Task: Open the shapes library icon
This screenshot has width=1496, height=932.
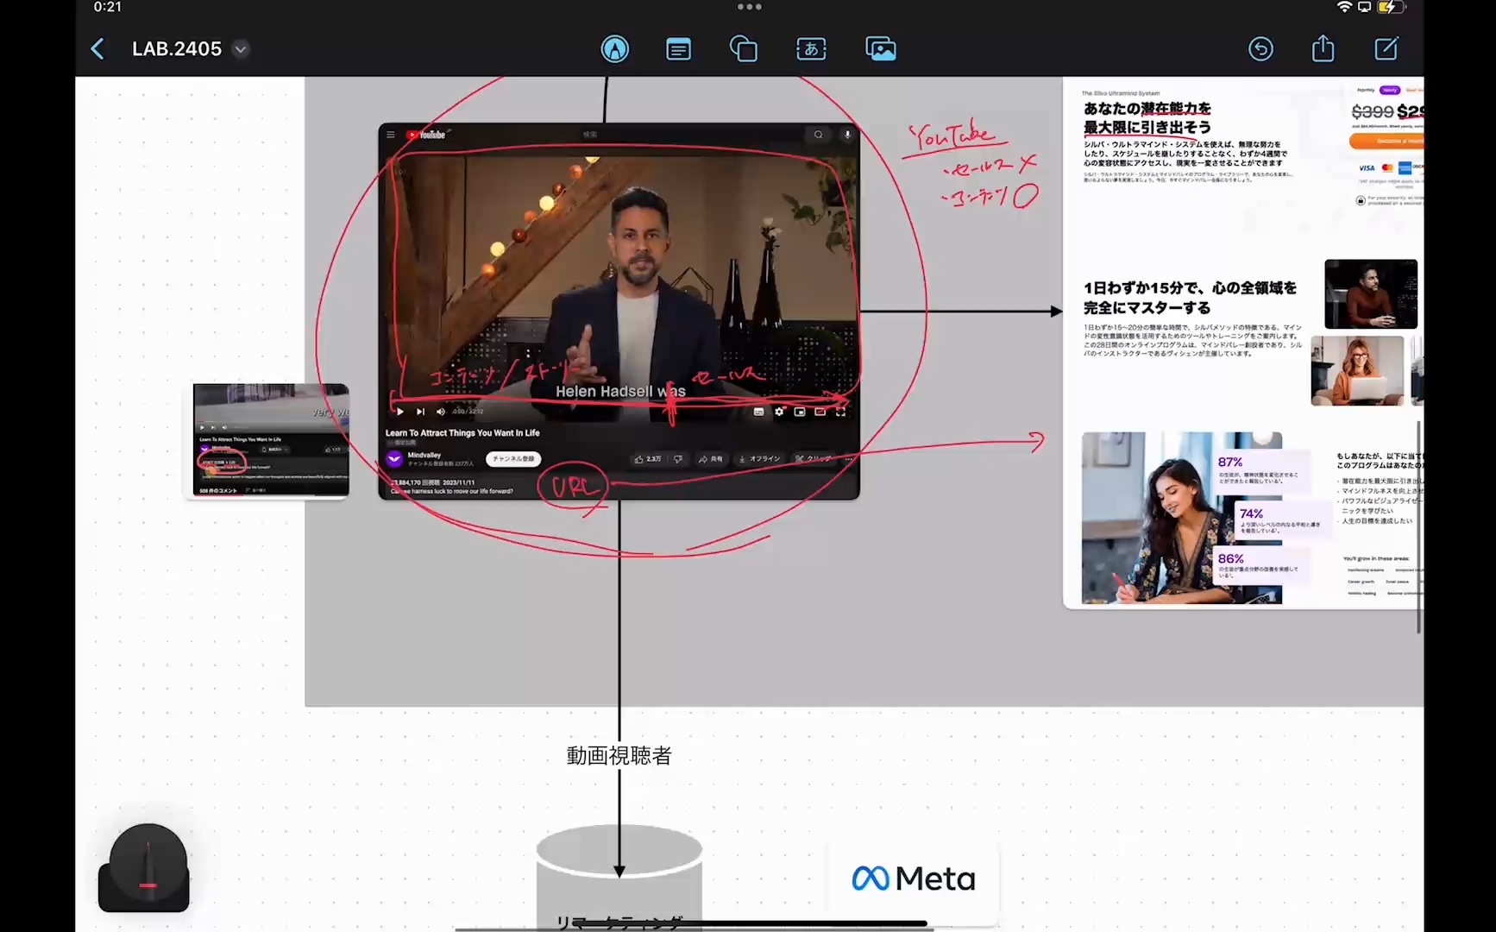Action: 744,49
